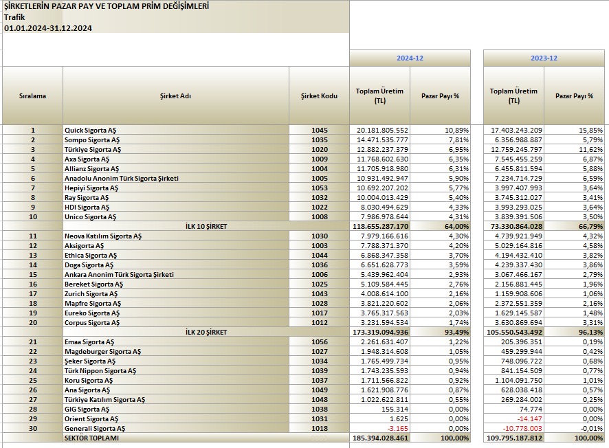Image resolution: width=609 pixels, height=448 pixels.
Task: Select 'HDI Sigorta AŞ' company cell
Action: coord(175,207)
